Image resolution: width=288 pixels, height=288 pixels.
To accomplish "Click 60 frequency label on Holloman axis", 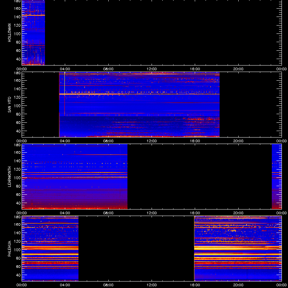I will coord(18,50).
